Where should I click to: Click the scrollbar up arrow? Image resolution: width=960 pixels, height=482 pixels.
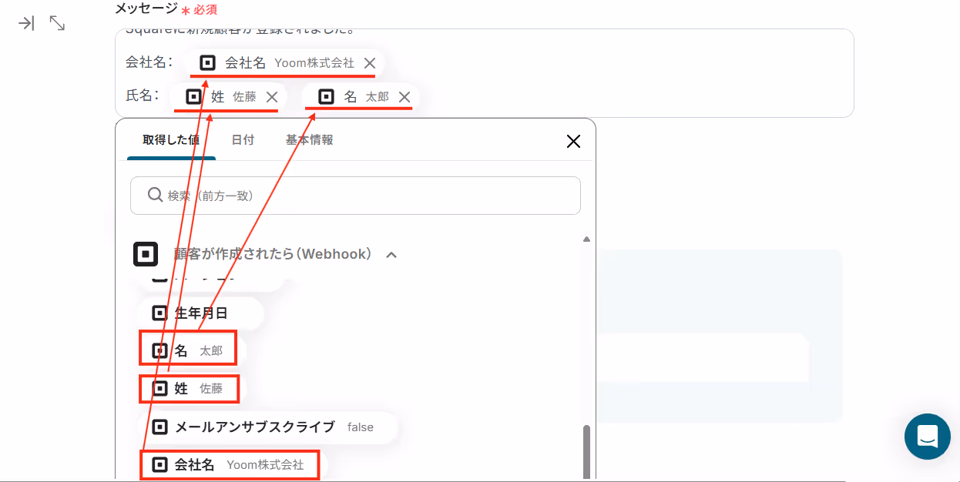point(587,239)
